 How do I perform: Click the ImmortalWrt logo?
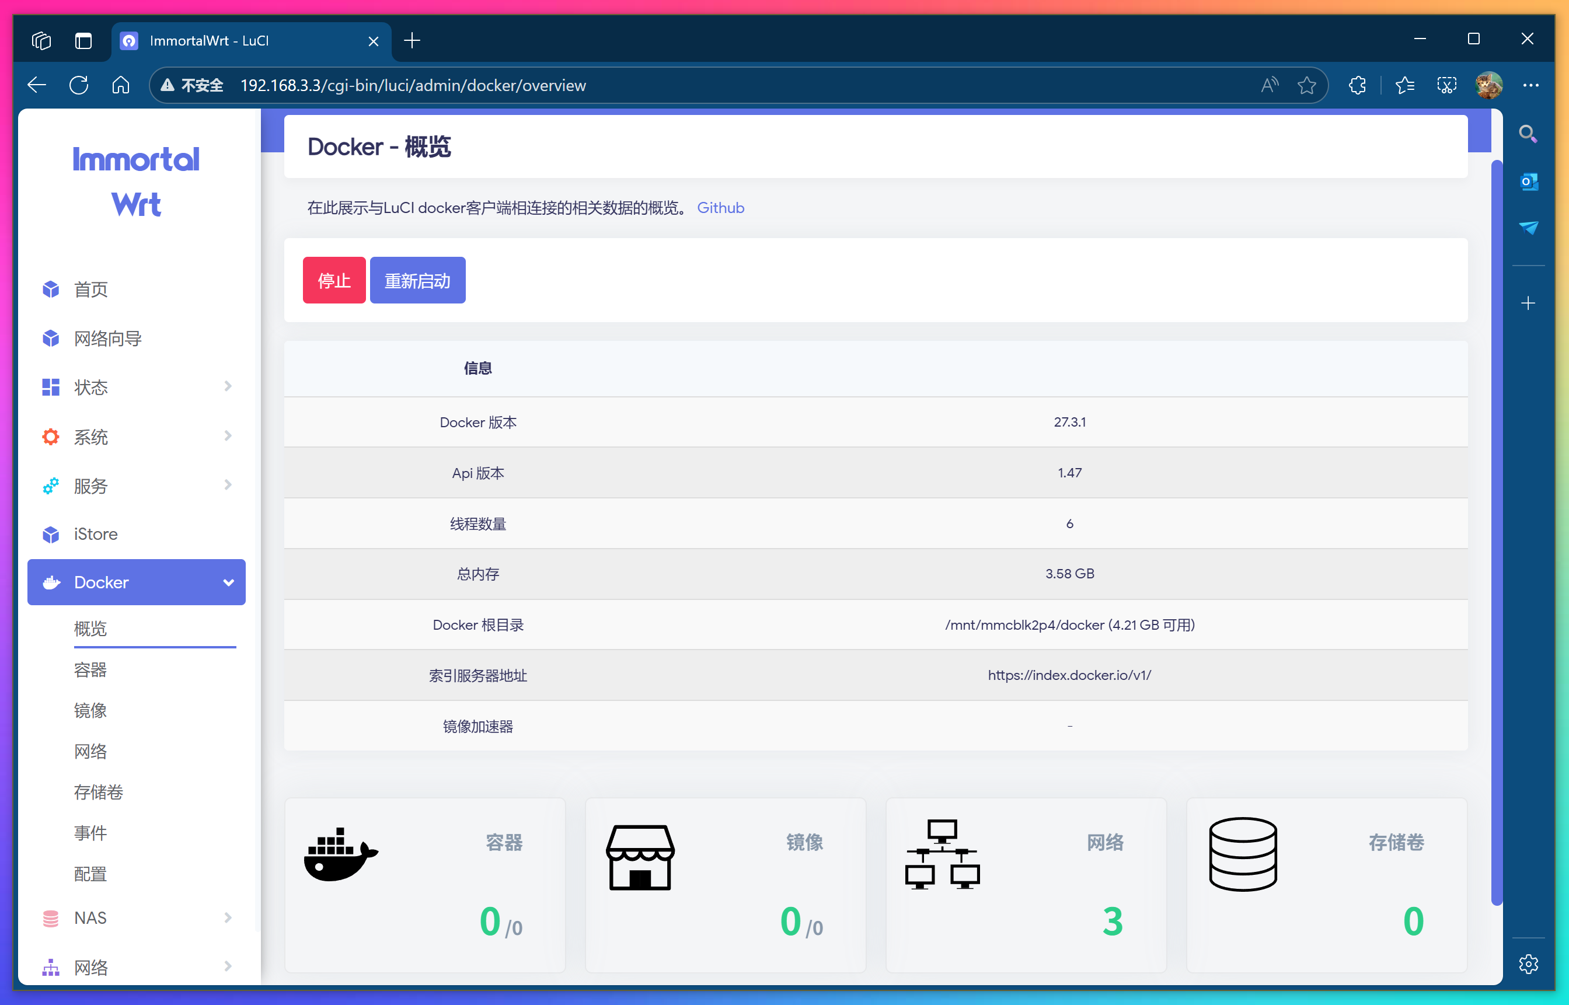pos(136,182)
